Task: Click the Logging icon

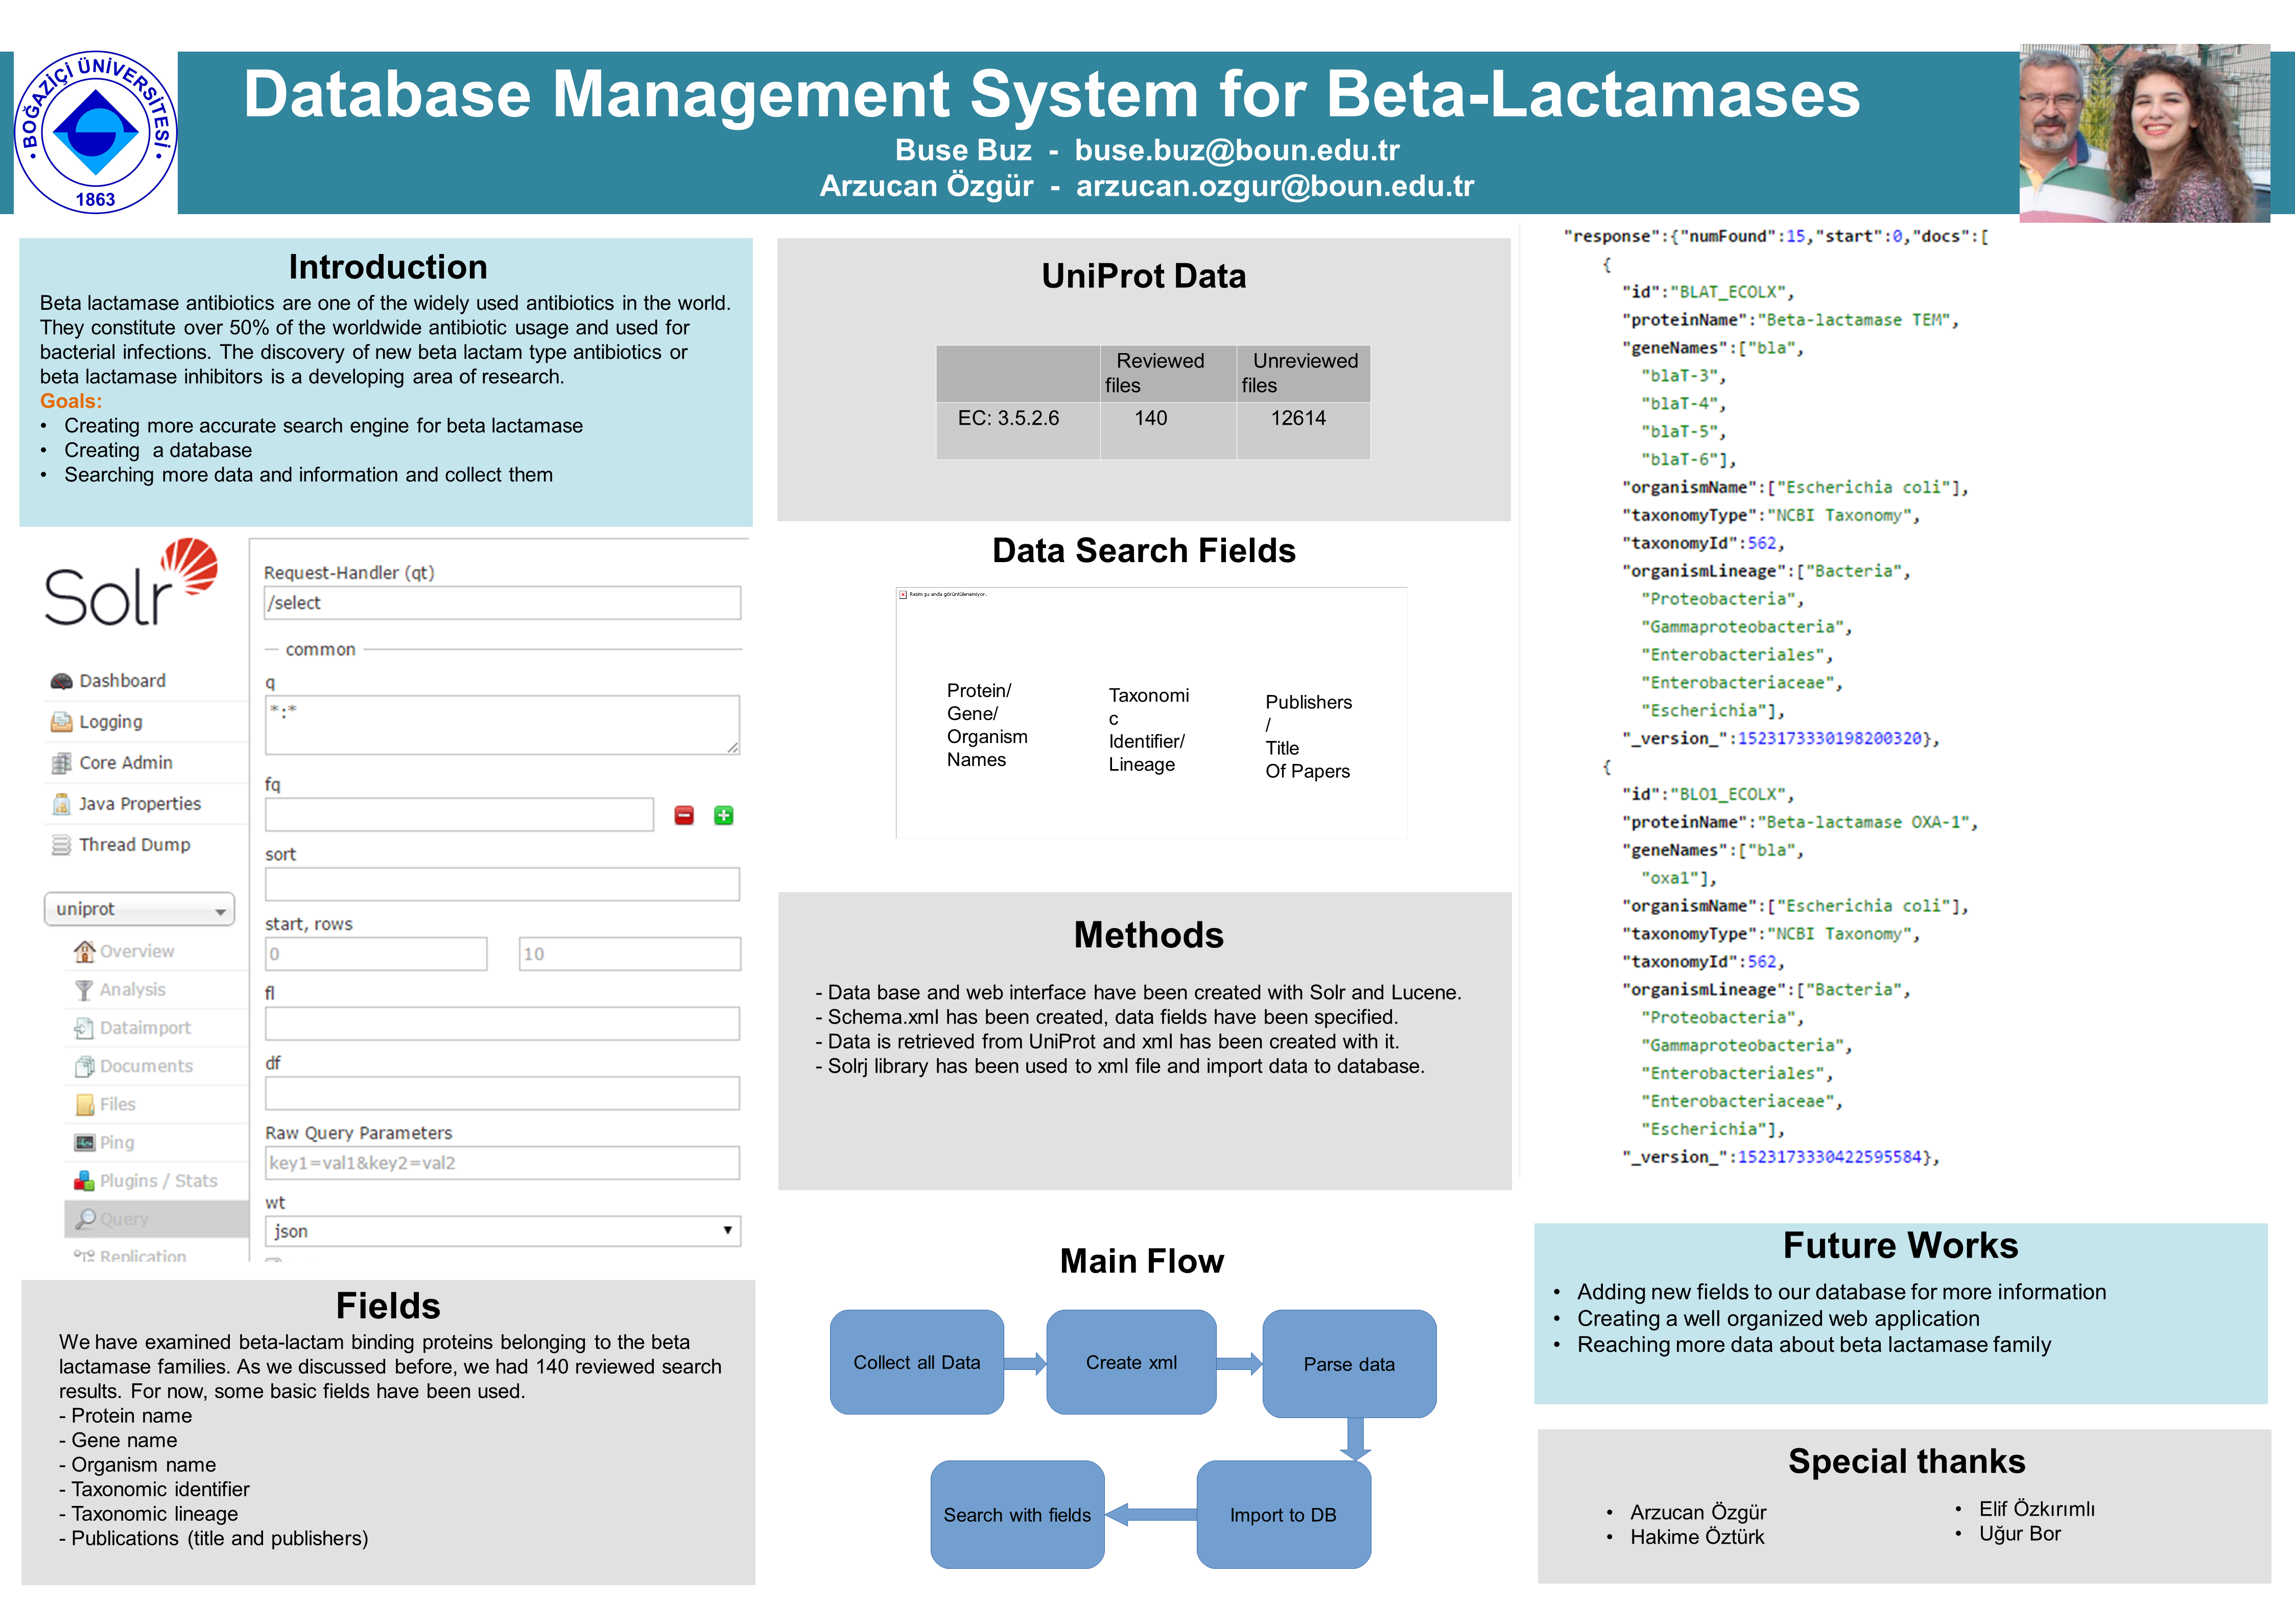Action: [61, 722]
